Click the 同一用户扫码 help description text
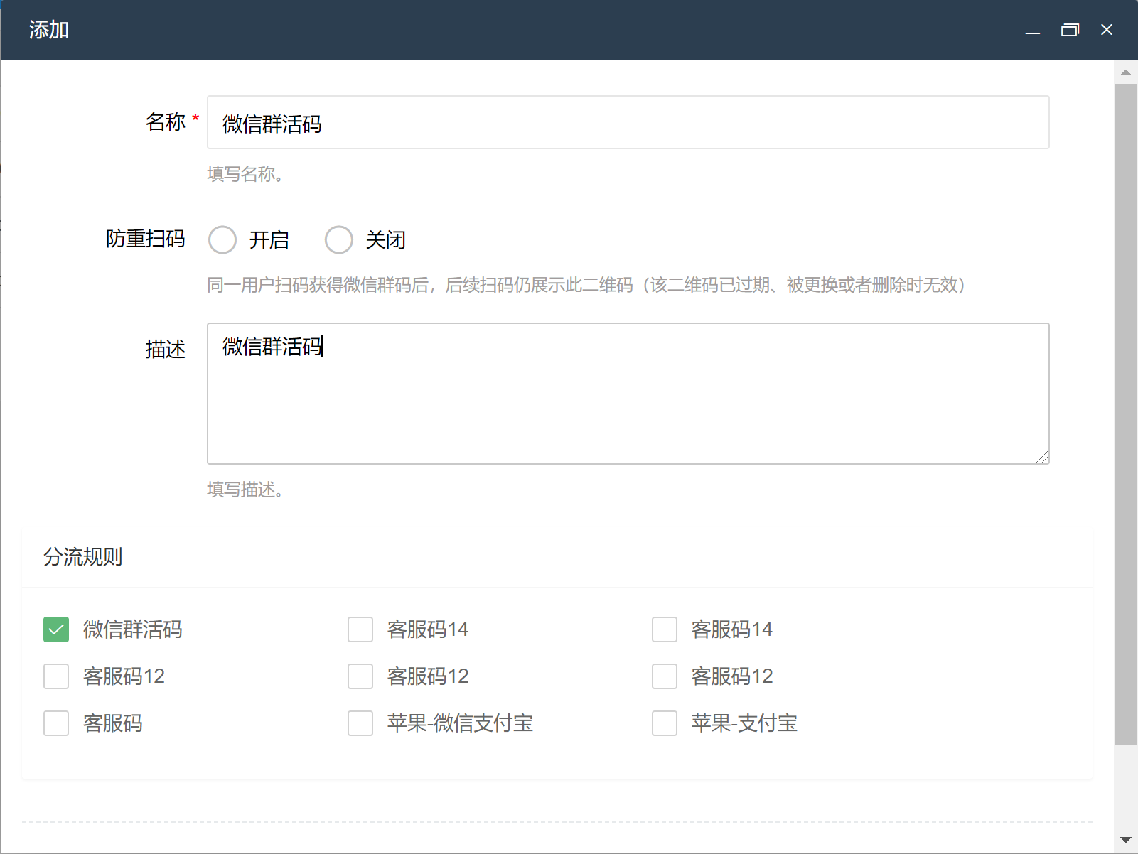This screenshot has height=854, width=1138. point(586,285)
